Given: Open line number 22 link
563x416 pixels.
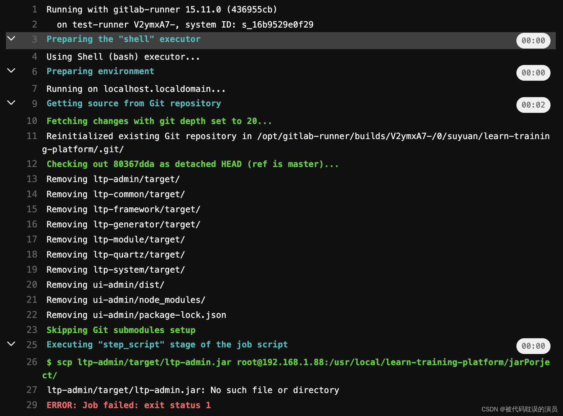Looking at the screenshot, I should (x=32, y=315).
